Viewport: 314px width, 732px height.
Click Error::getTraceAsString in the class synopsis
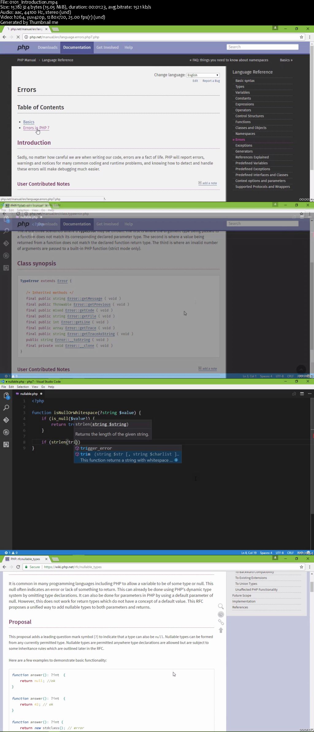pos(91,334)
